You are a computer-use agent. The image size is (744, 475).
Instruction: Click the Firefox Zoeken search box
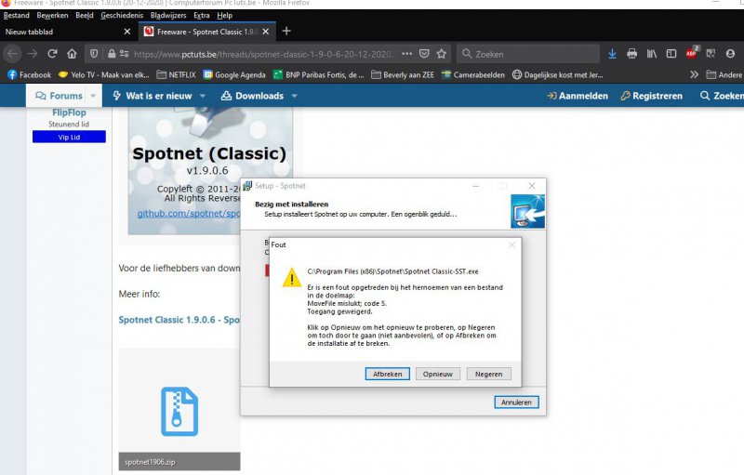pyautogui.click(x=528, y=54)
